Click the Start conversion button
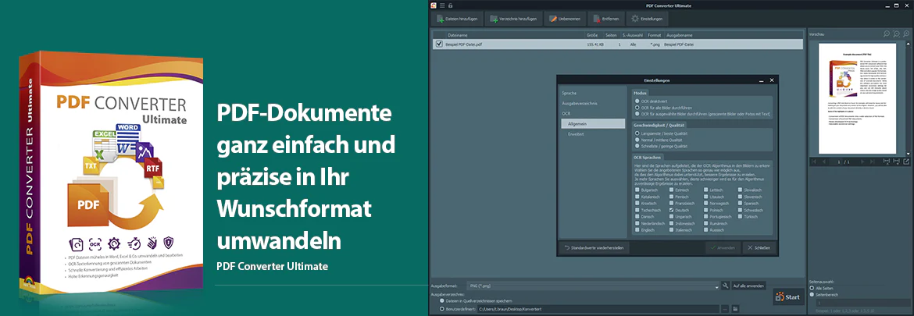 coord(788,297)
